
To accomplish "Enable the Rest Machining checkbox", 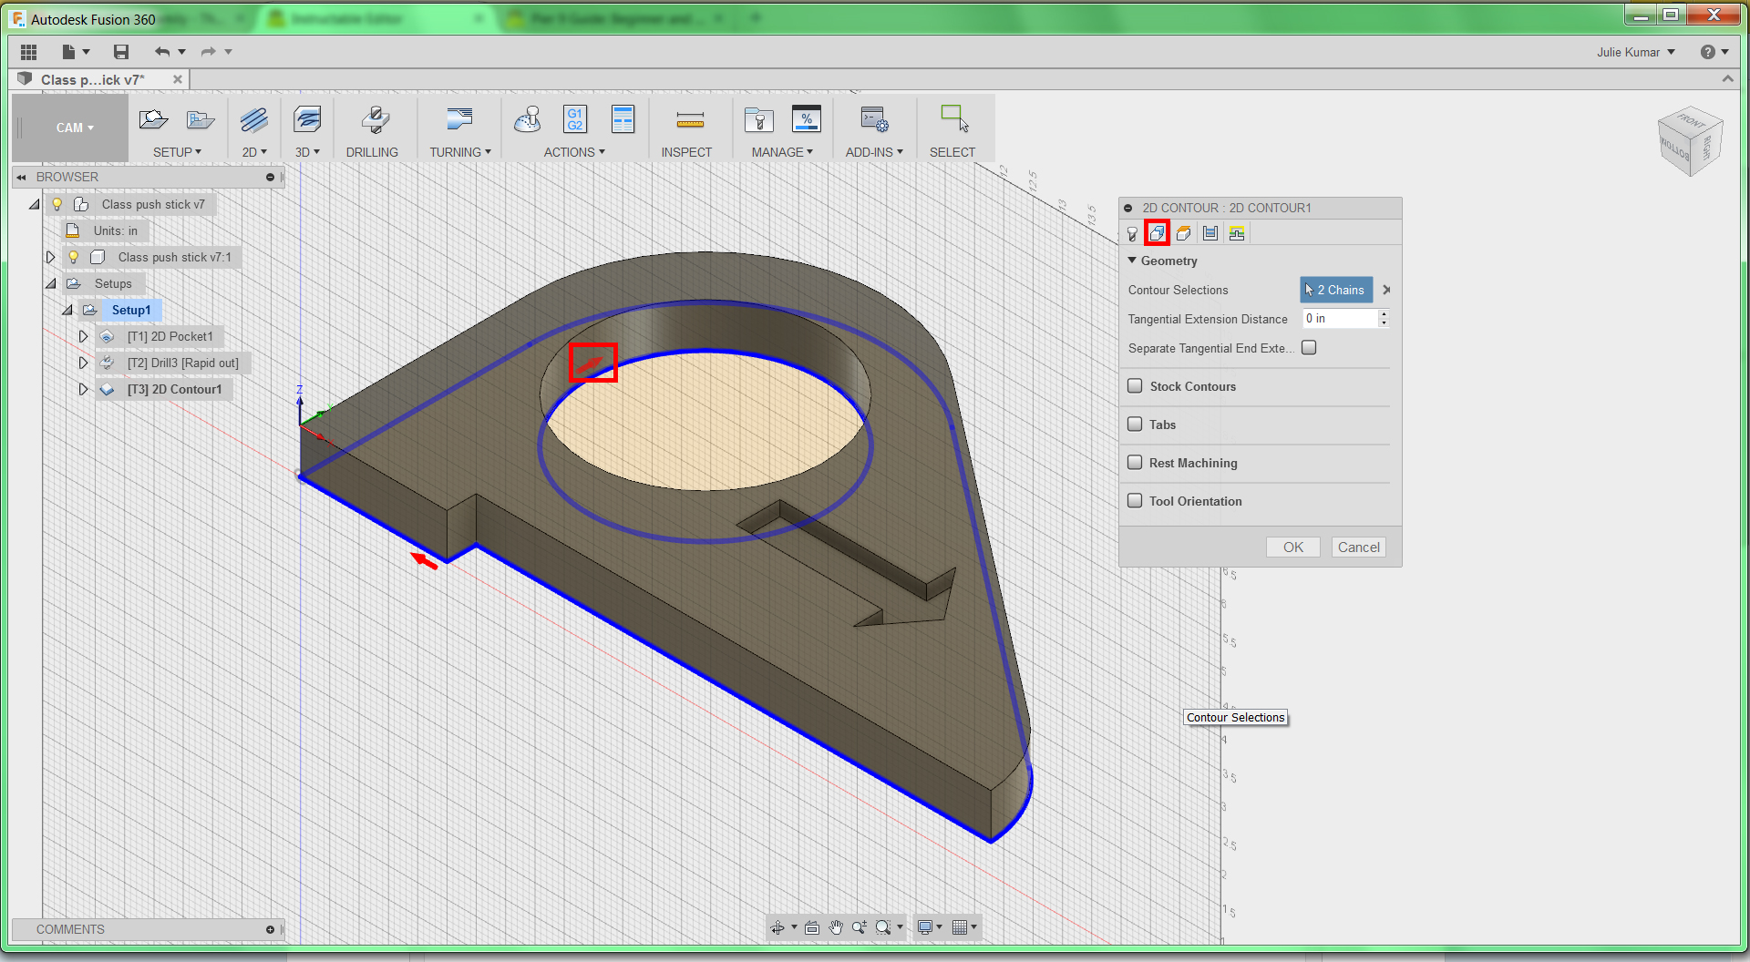I will [1136, 463].
